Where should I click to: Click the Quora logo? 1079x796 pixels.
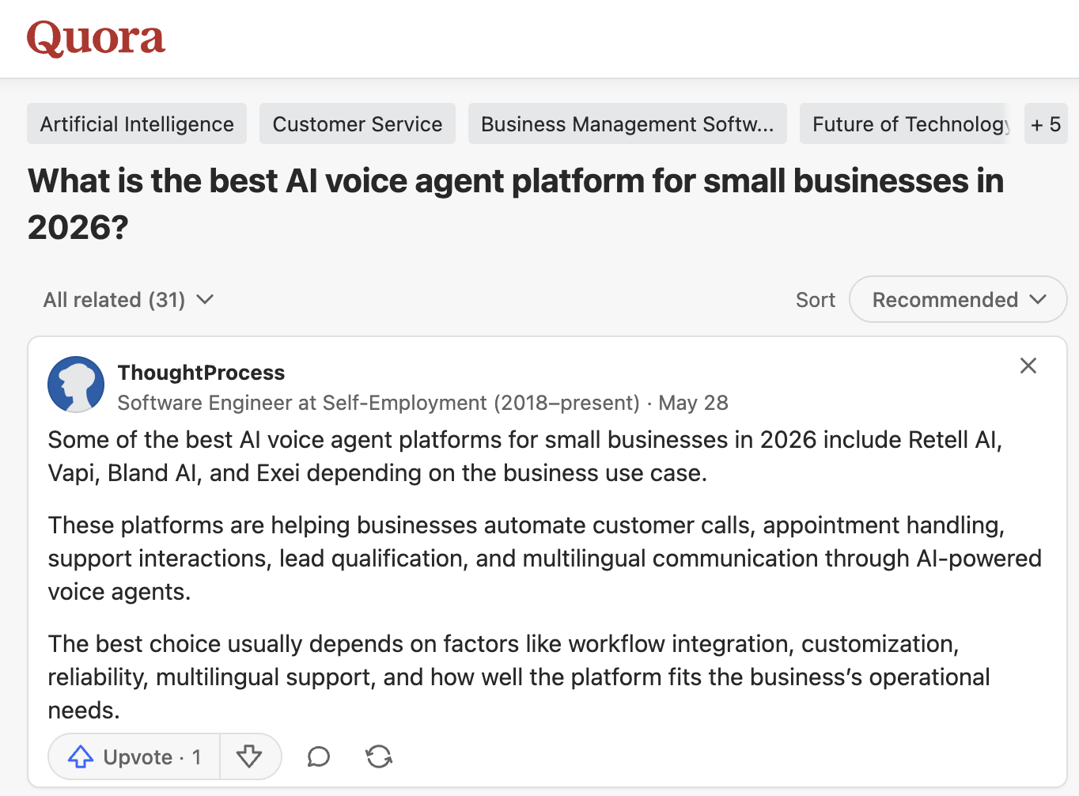pos(96,38)
